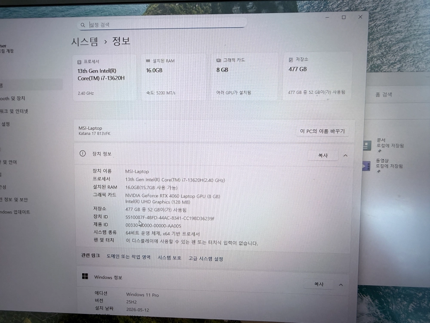Click the search magnifier icon
This screenshot has height=323, width=430.
click(83, 25)
